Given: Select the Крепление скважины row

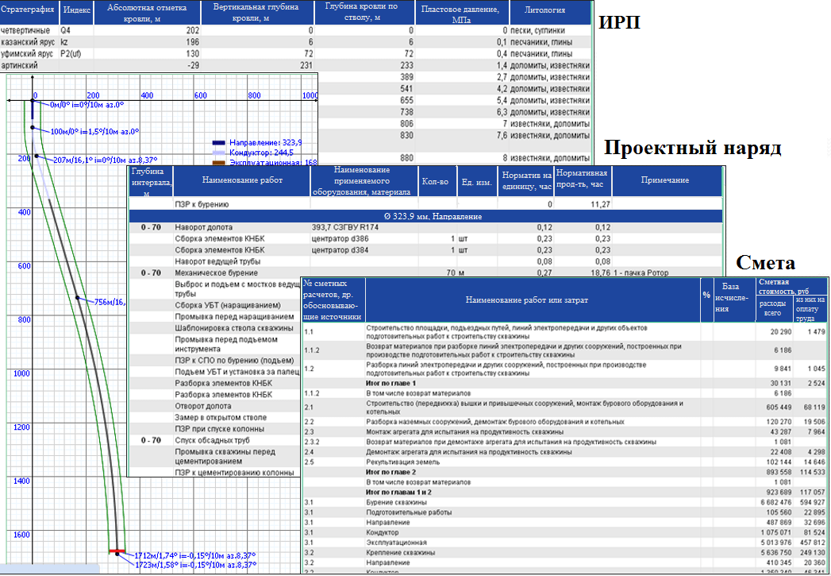Looking at the screenshot, I should coord(565,553).
